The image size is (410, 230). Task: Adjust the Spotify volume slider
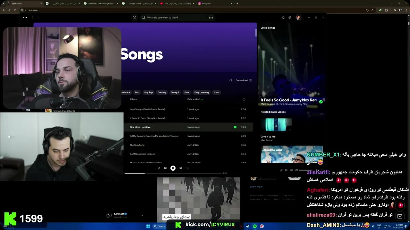tap(306, 170)
